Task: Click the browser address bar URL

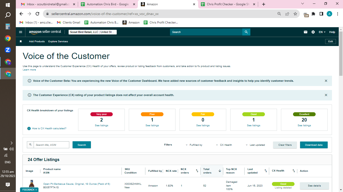Action: 105,14
